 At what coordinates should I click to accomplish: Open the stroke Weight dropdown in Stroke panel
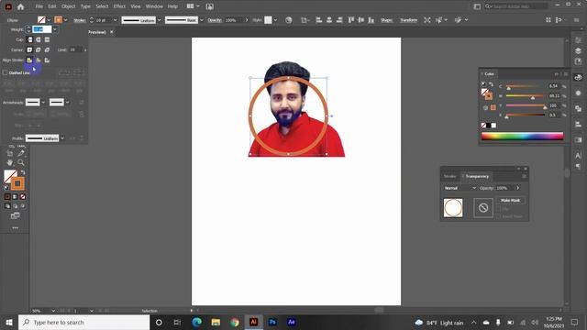(x=55, y=29)
